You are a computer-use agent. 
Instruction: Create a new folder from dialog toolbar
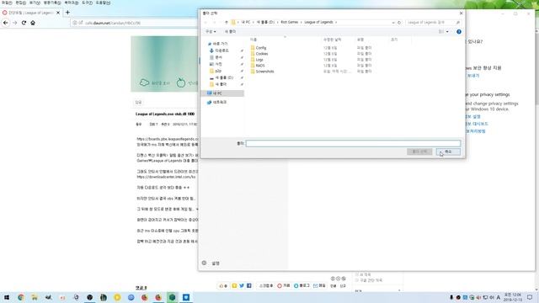pos(230,32)
